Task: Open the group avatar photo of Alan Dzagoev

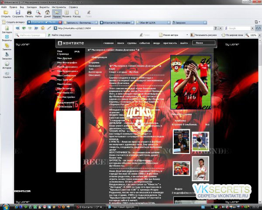Action: coord(191,82)
